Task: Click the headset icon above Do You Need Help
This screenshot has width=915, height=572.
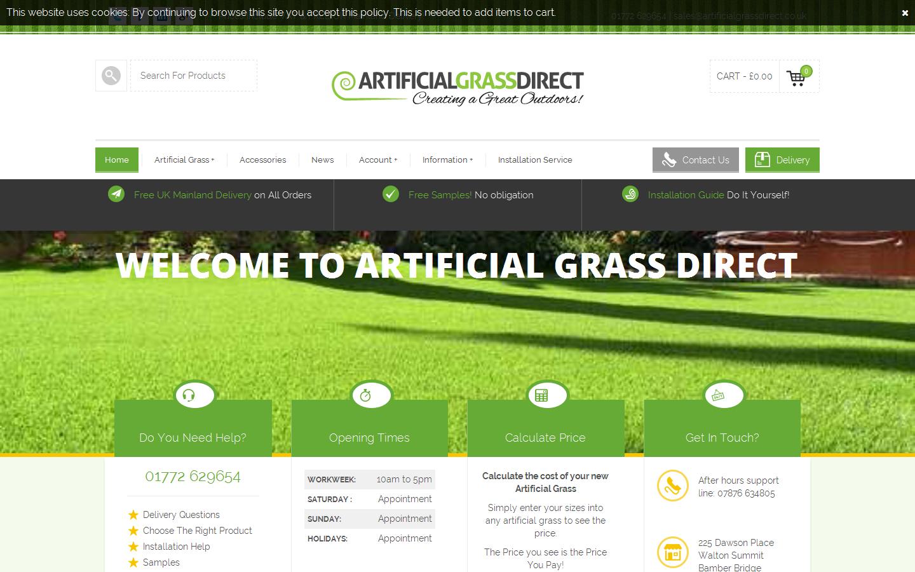Action: (193, 395)
